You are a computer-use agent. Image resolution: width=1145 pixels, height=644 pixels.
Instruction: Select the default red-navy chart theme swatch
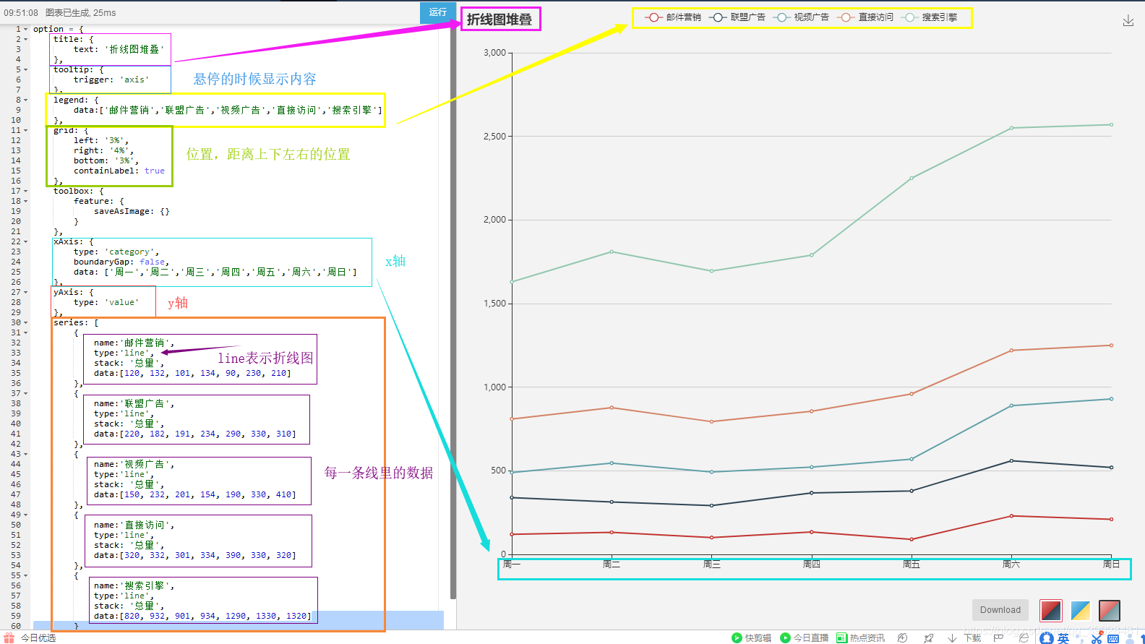1051,610
